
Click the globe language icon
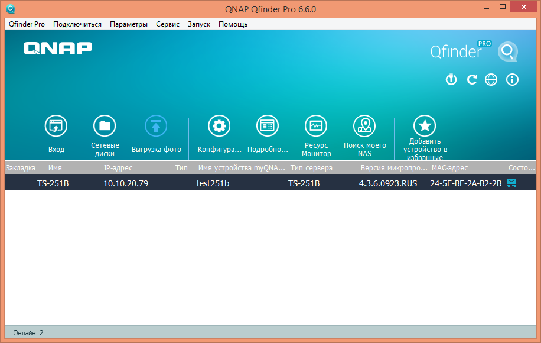491,80
